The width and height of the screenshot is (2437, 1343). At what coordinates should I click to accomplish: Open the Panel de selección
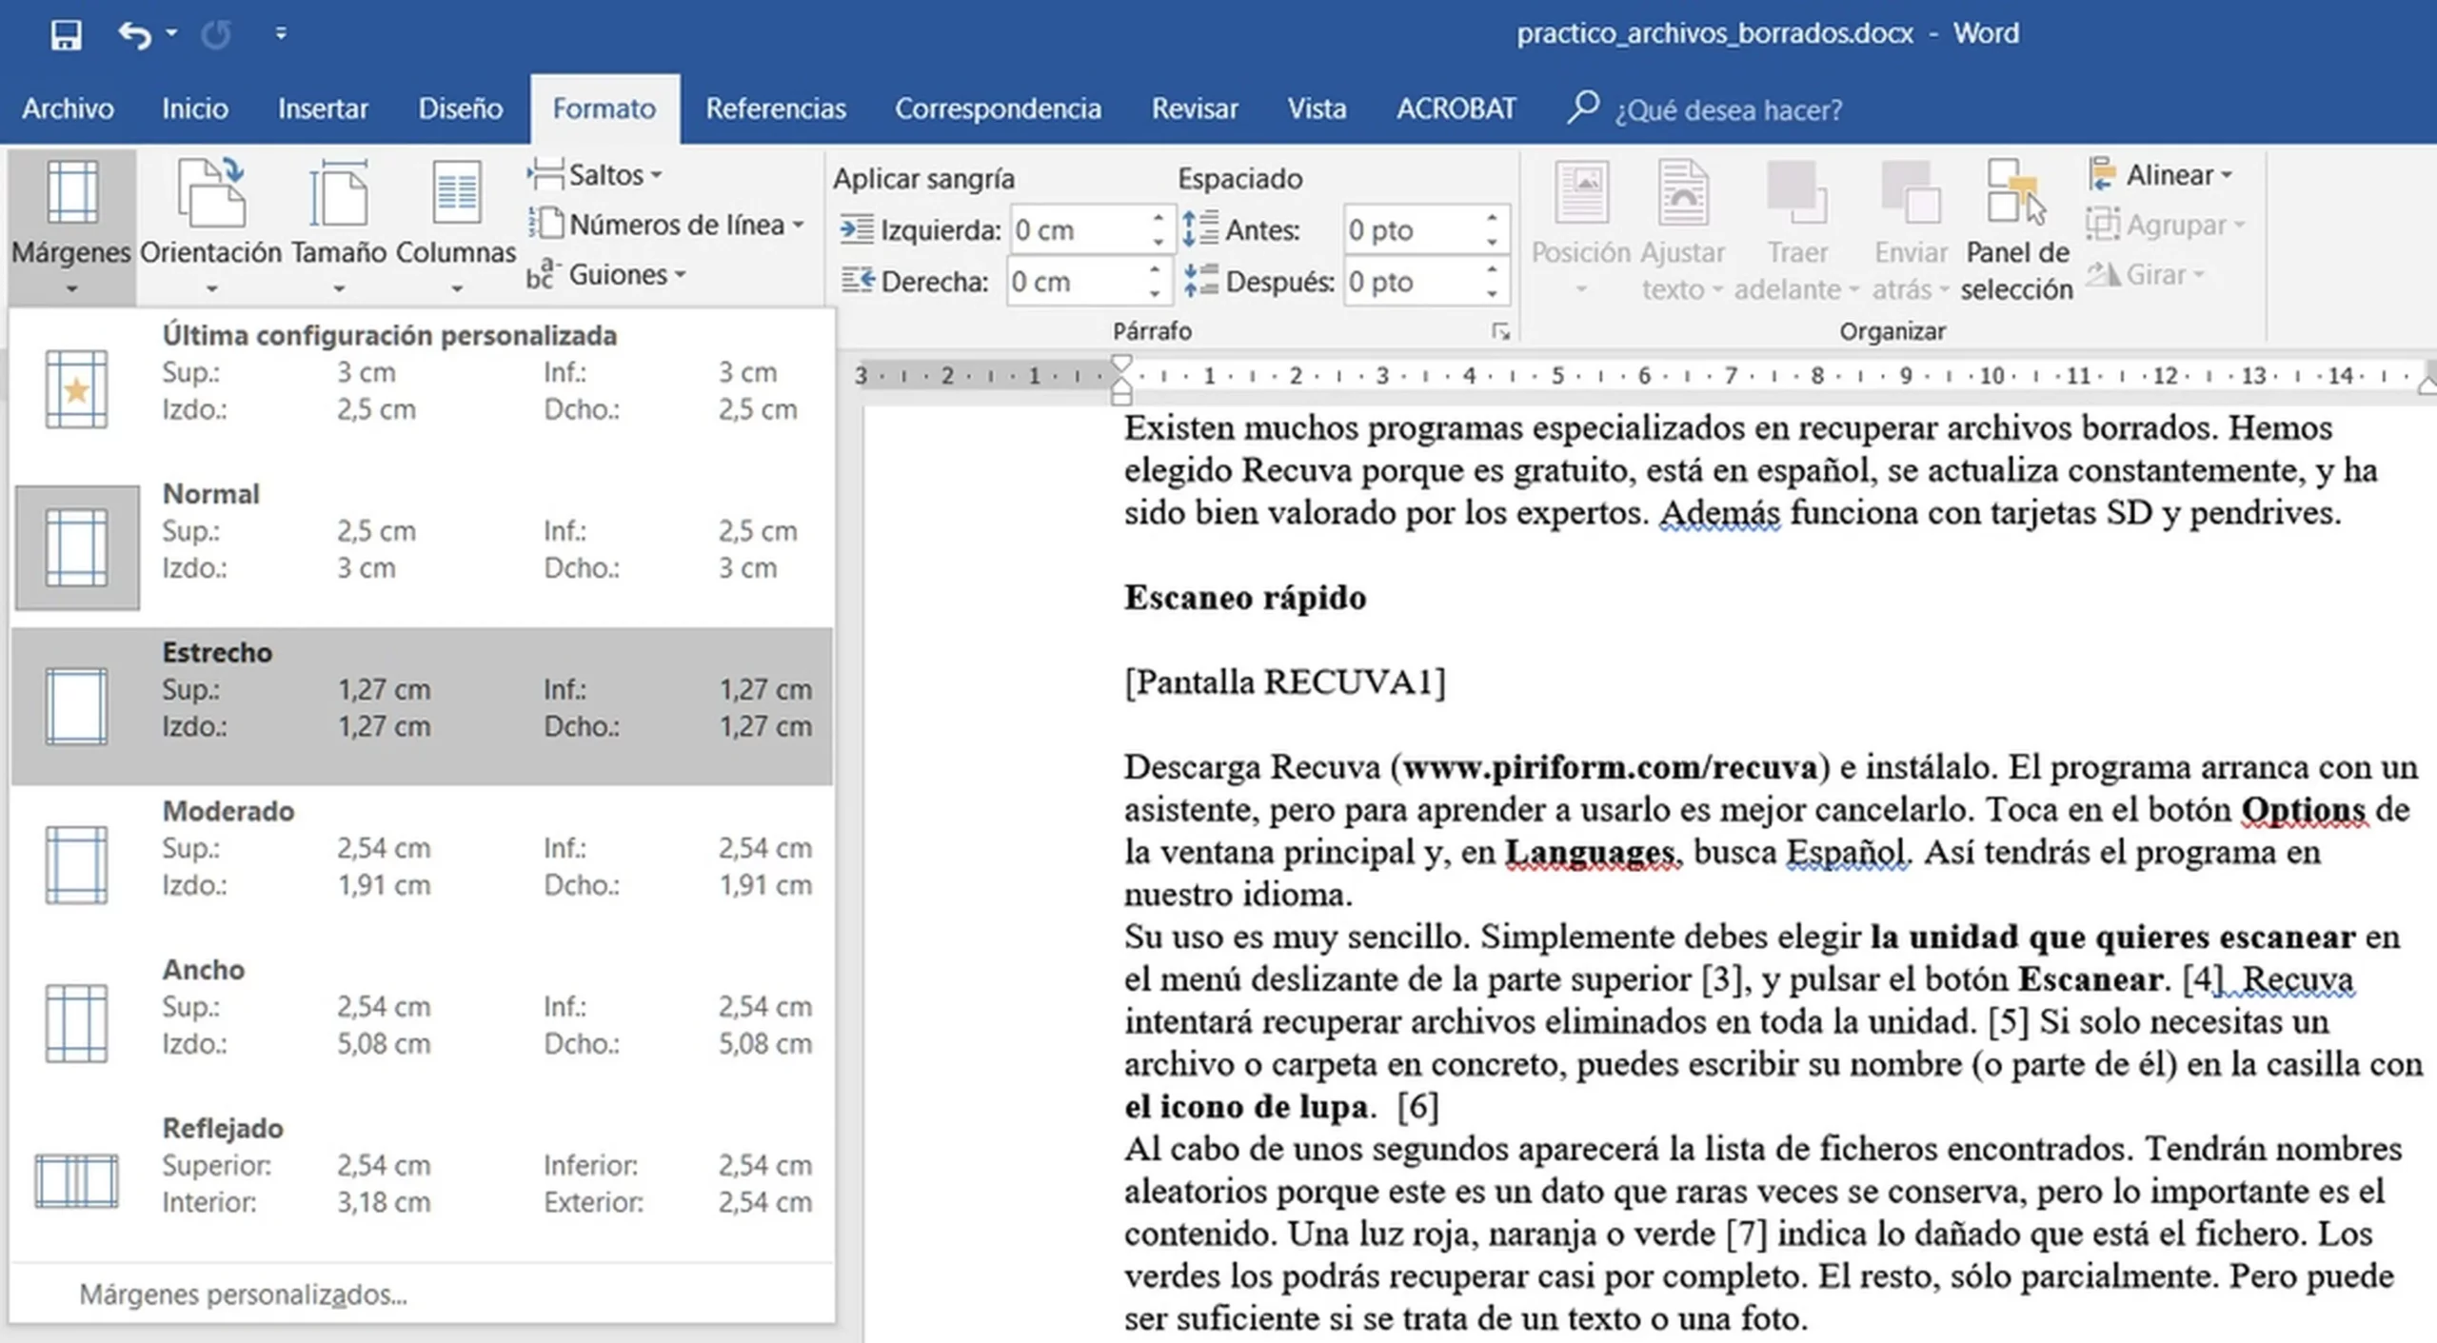[x=2016, y=228]
